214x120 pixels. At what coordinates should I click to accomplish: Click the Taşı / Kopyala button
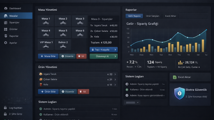pos(104,50)
